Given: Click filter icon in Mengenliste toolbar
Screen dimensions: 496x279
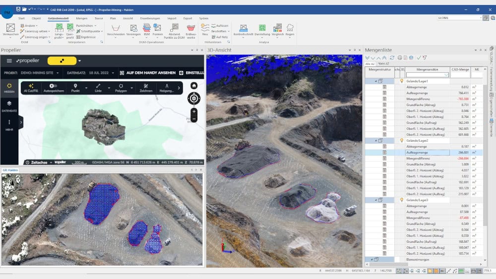Looking at the screenshot, I should coord(425,58).
